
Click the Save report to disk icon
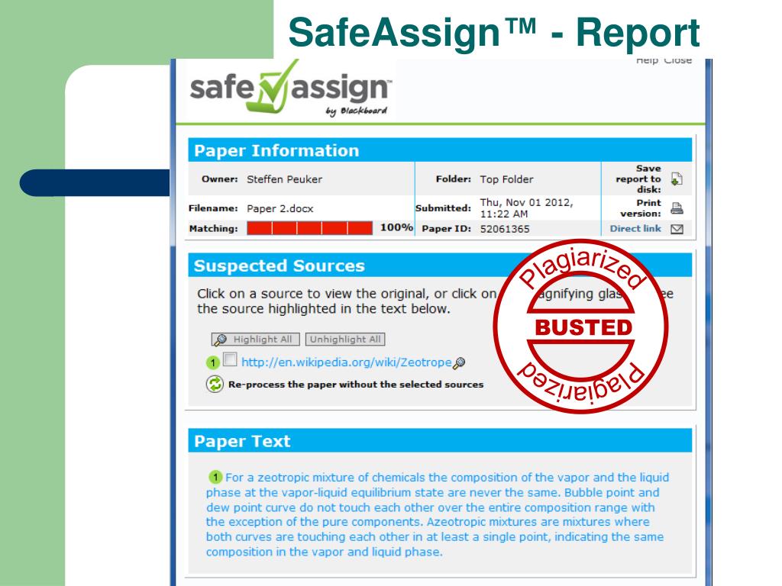677,179
